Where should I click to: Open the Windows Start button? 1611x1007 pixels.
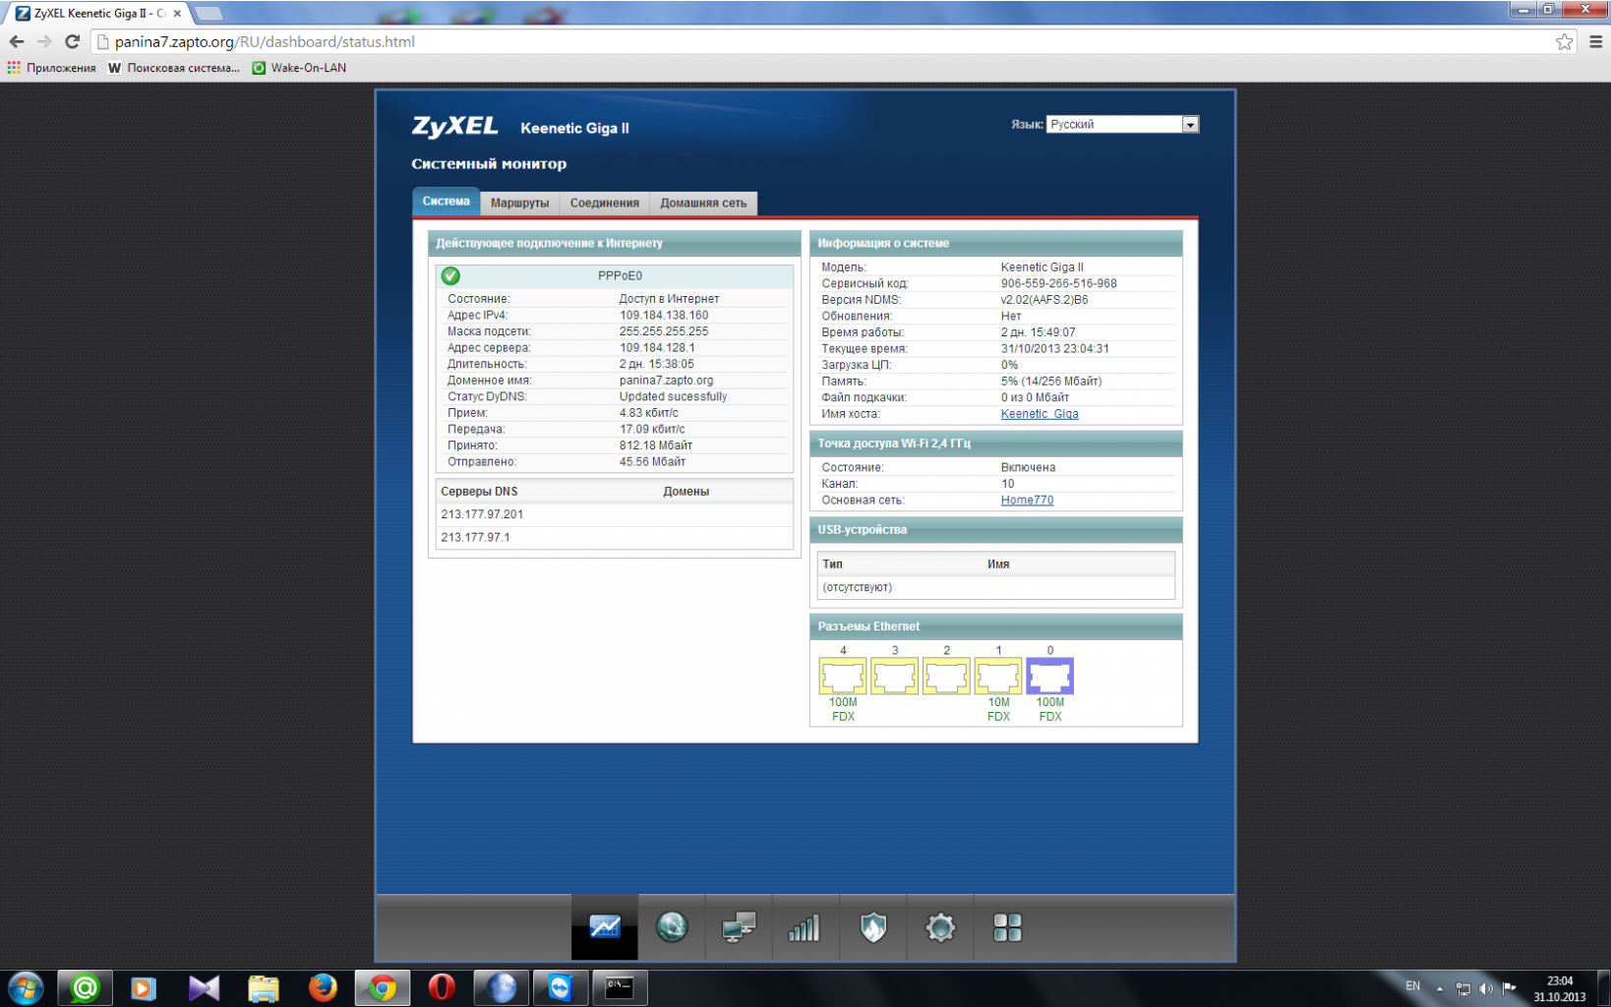[x=26, y=987]
